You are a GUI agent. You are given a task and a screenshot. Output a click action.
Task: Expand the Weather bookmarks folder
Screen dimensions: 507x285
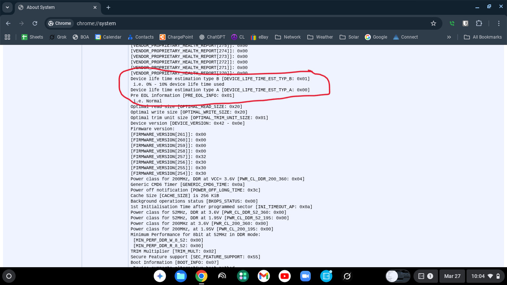coord(320,37)
